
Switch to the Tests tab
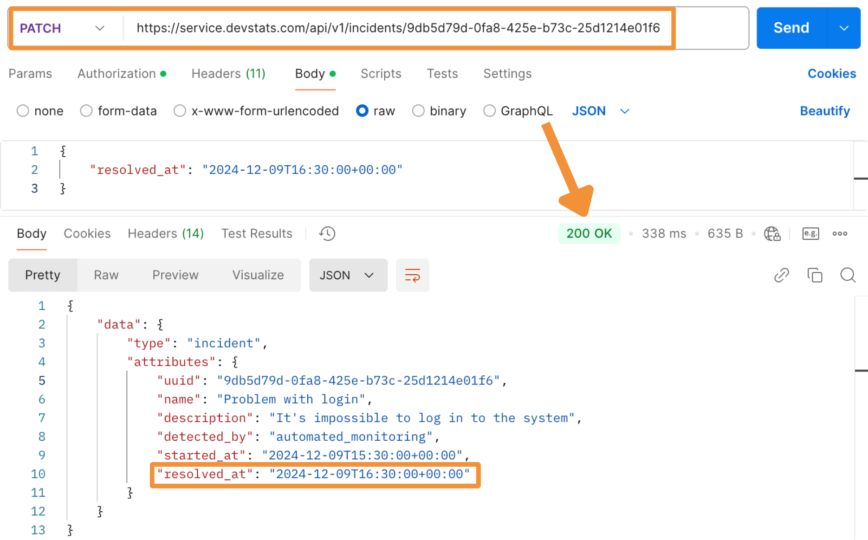pyautogui.click(x=442, y=74)
